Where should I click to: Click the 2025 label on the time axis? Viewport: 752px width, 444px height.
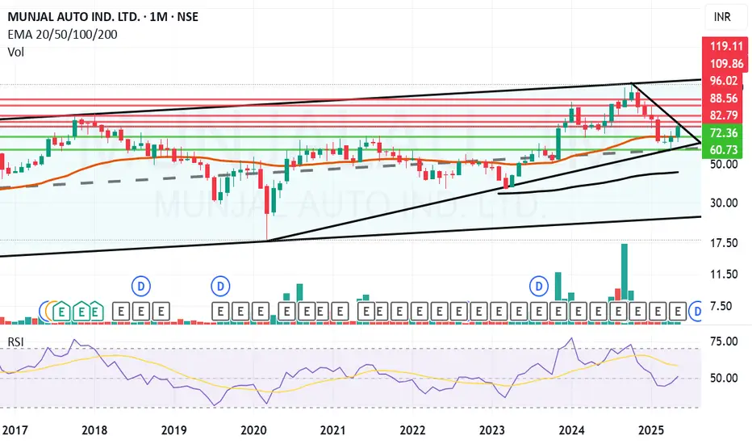click(x=651, y=430)
